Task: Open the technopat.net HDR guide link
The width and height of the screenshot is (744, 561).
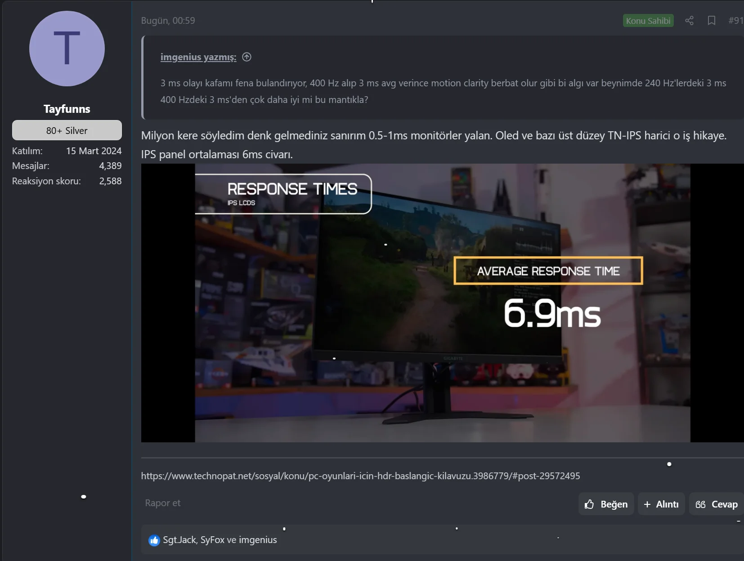Action: [x=361, y=476]
